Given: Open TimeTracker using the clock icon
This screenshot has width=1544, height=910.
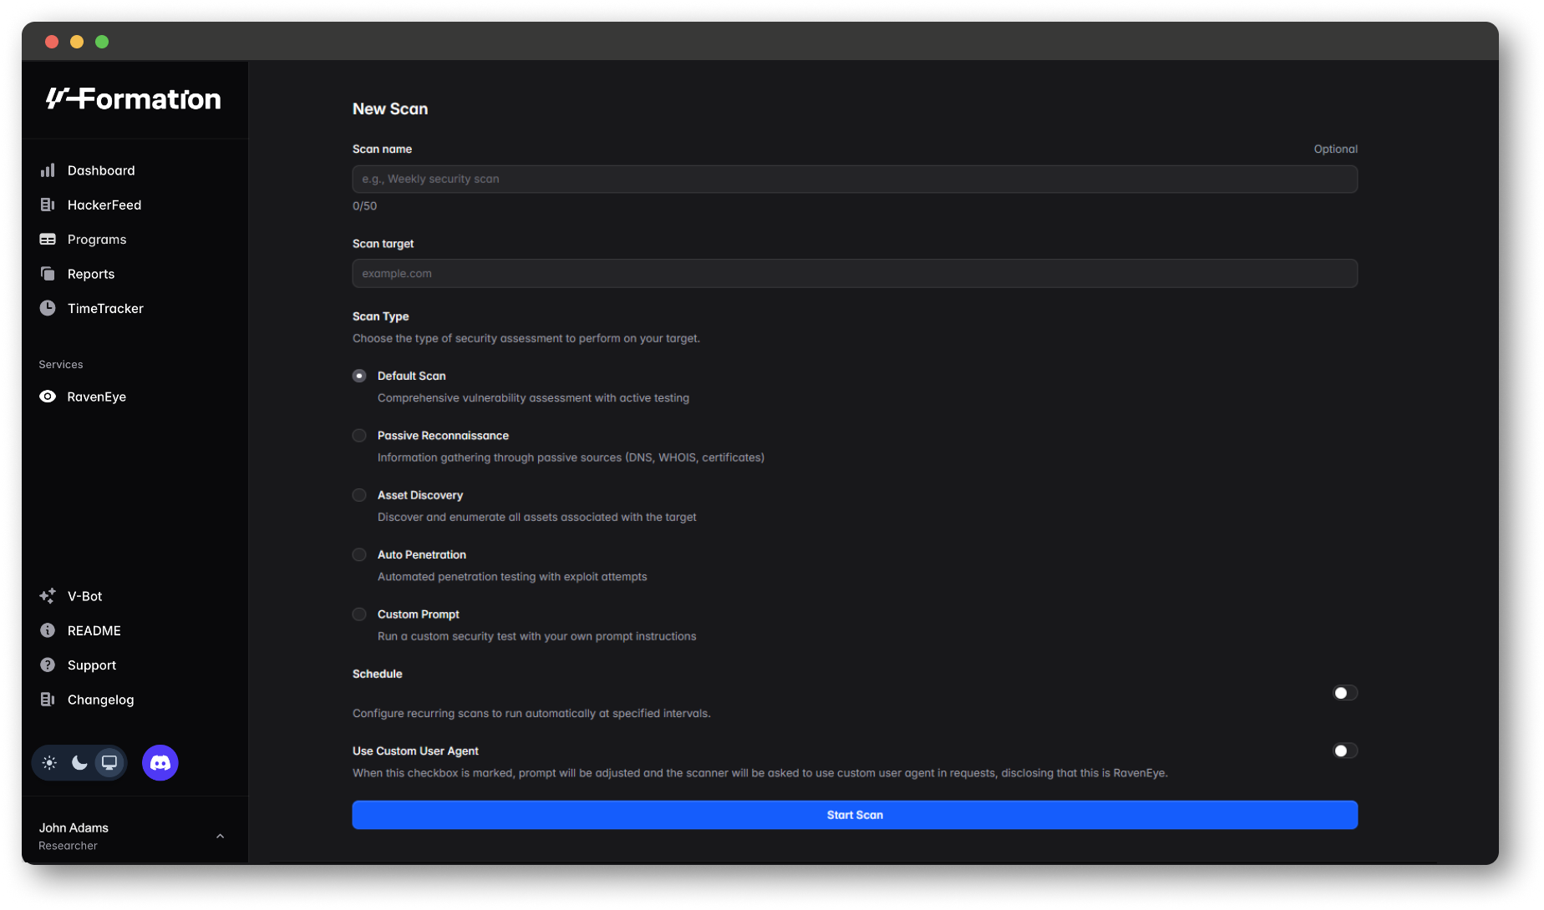Looking at the screenshot, I should coord(48,308).
